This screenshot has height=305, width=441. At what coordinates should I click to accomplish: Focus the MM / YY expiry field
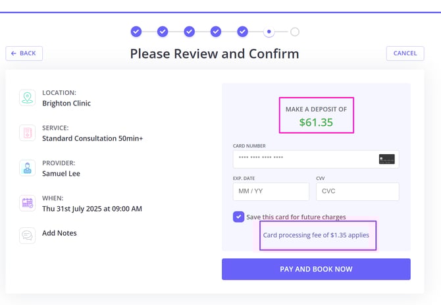click(271, 192)
